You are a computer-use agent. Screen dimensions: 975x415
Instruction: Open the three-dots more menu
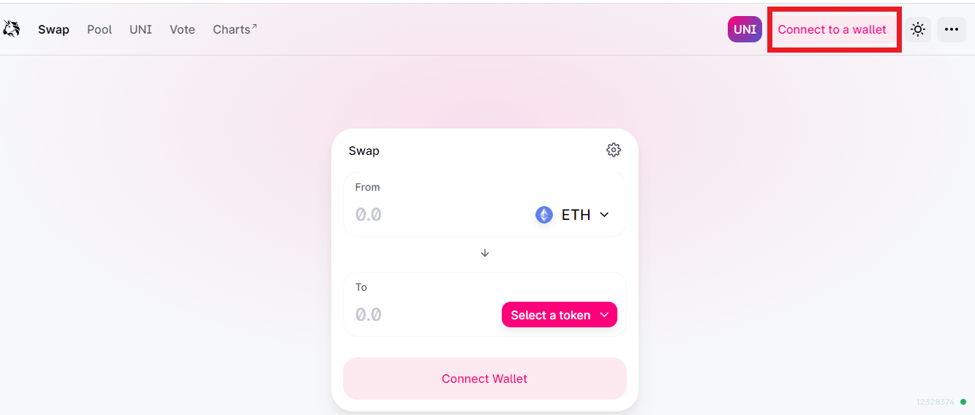[x=951, y=29]
